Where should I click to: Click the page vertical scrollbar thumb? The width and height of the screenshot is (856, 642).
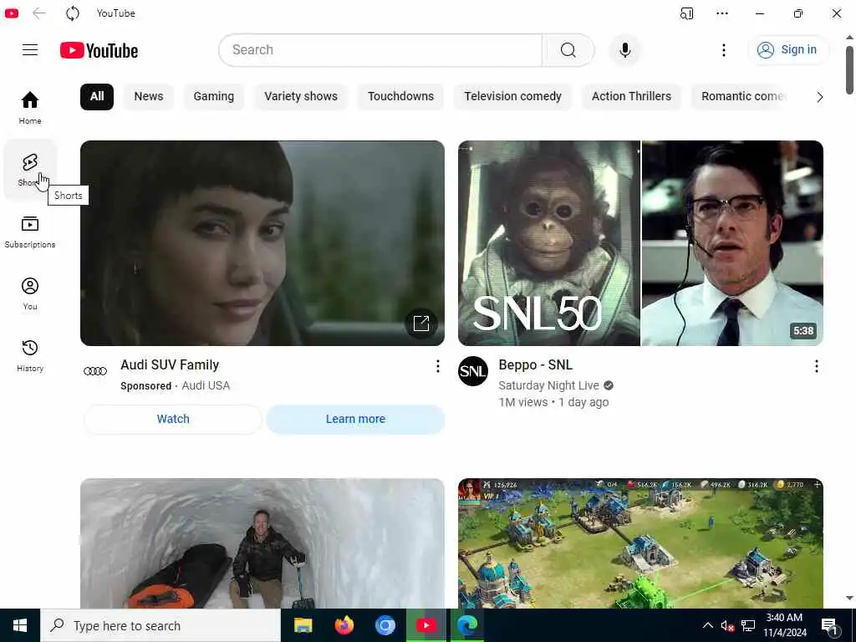click(x=849, y=70)
